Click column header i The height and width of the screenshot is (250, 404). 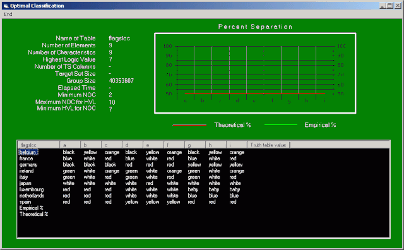237,145
